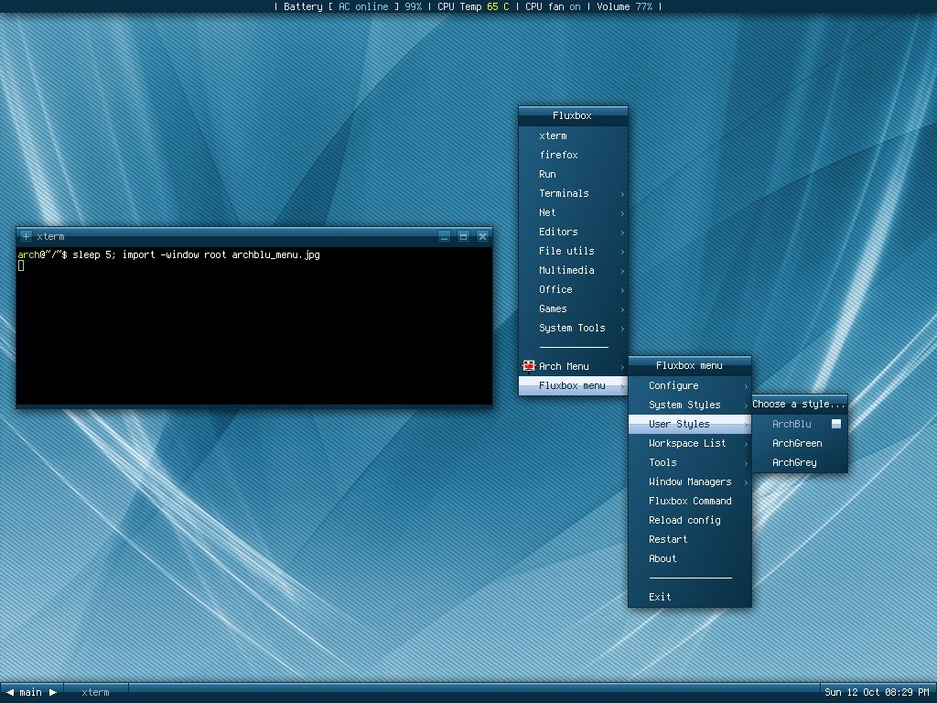The image size is (937, 703).
Task: Expand the Editors submenu arrow
Action: [622, 232]
